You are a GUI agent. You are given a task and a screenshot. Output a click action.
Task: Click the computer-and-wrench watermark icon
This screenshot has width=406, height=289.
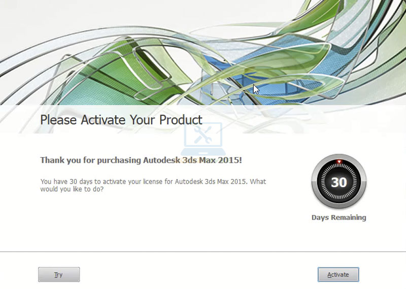point(202,139)
